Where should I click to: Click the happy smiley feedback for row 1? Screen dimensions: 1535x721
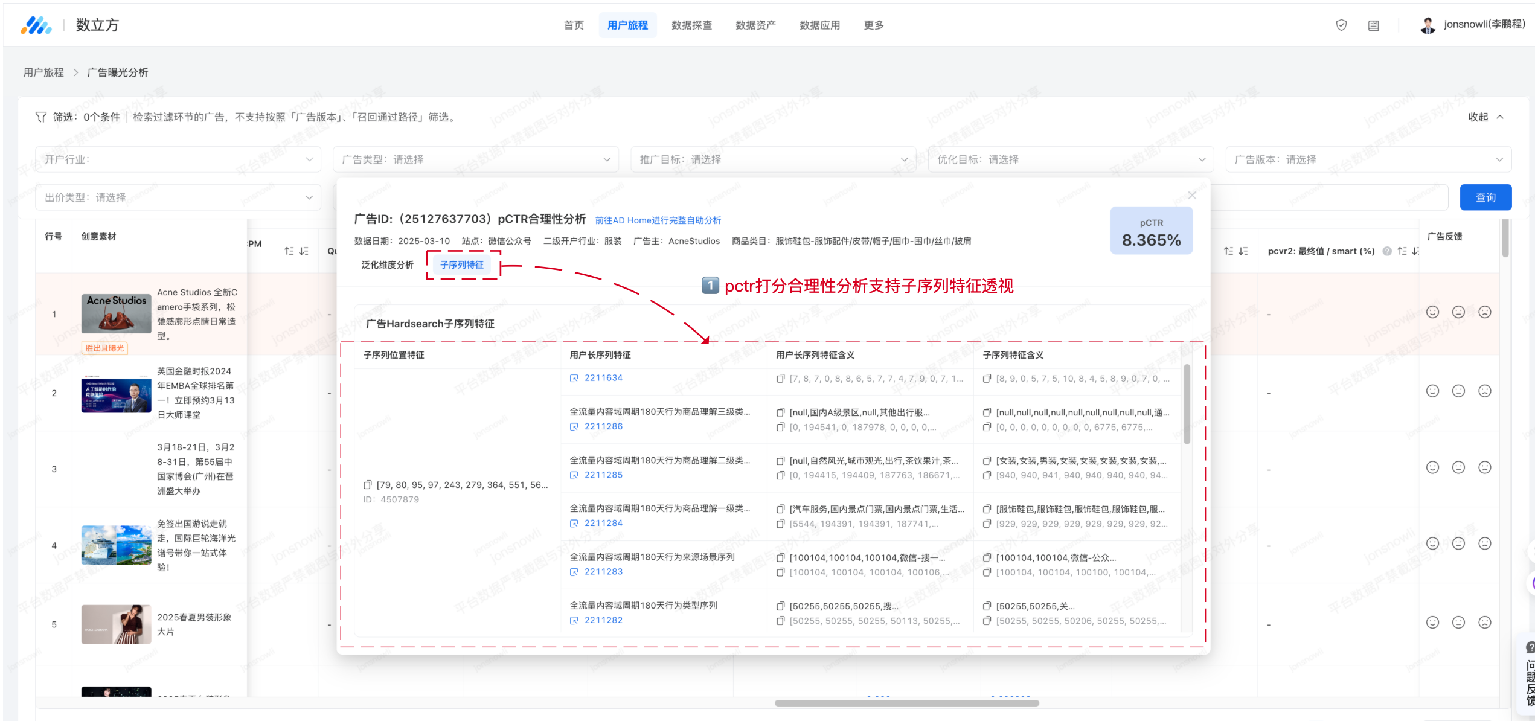click(x=1432, y=312)
